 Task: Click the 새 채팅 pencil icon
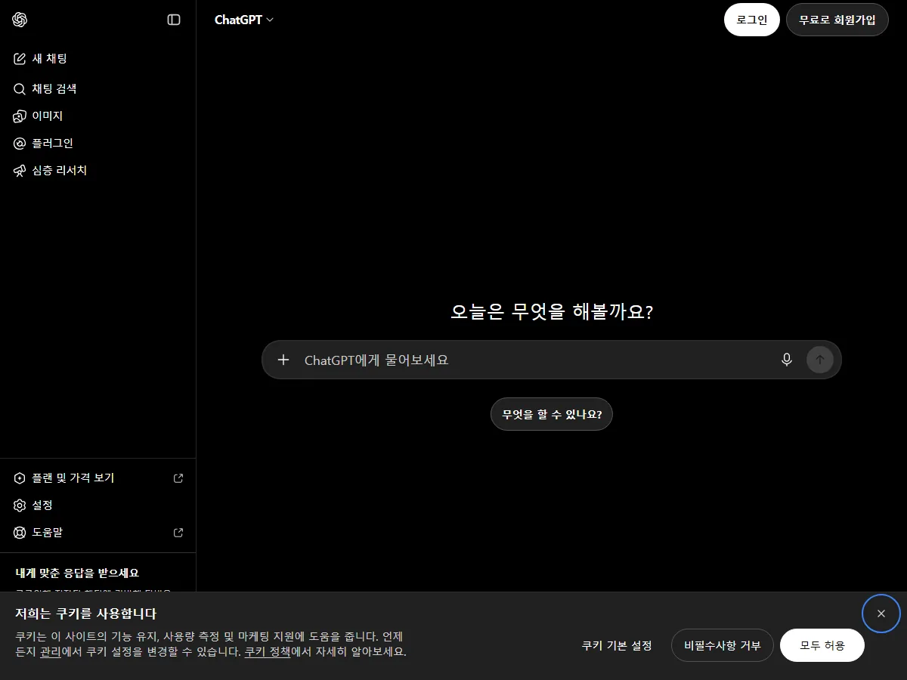20,58
